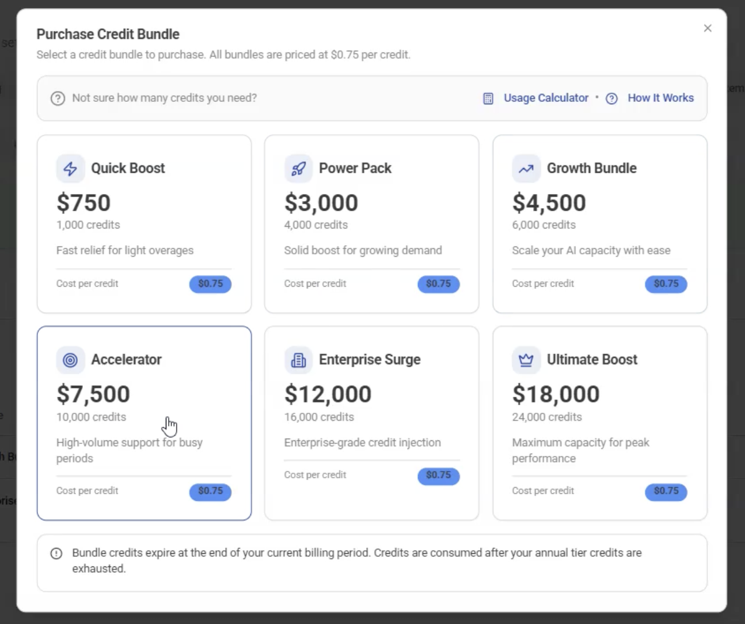Image resolution: width=745 pixels, height=624 pixels.
Task: Click the crown Ultimate Boost icon
Action: pyautogui.click(x=526, y=360)
